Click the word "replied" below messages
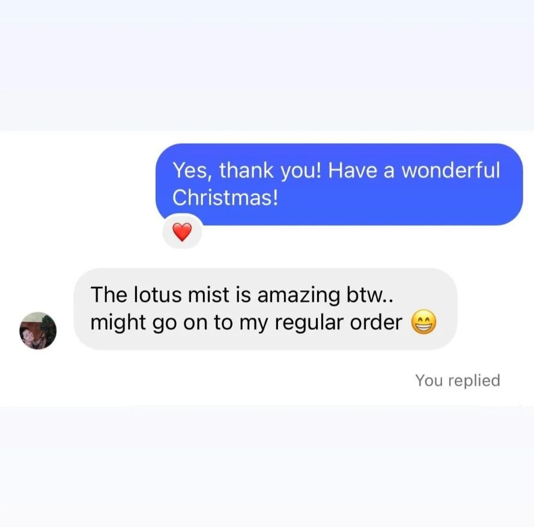534x527 pixels. pyautogui.click(x=474, y=380)
